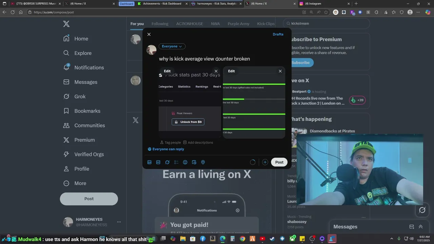Submit with the composer Post button

coord(279,162)
